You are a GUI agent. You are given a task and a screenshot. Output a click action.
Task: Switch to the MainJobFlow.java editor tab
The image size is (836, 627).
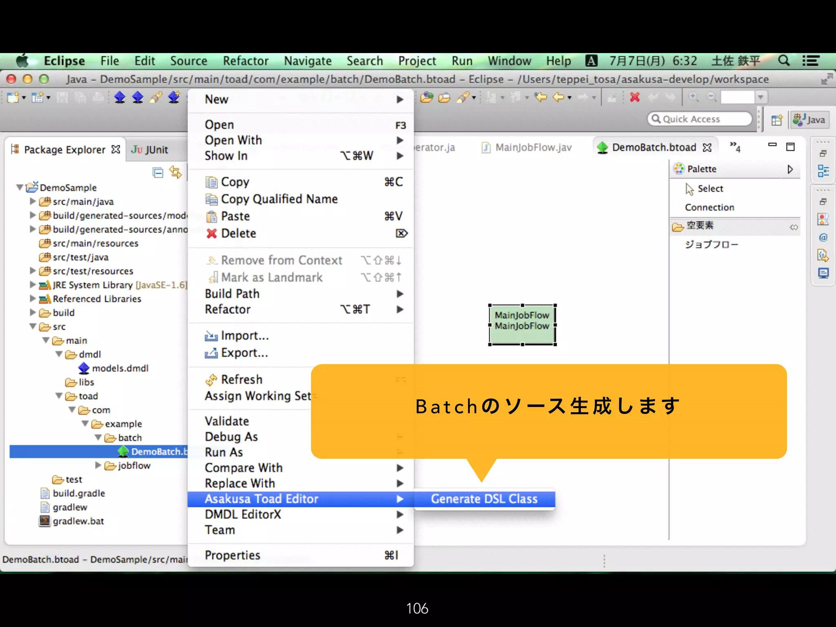[527, 147]
